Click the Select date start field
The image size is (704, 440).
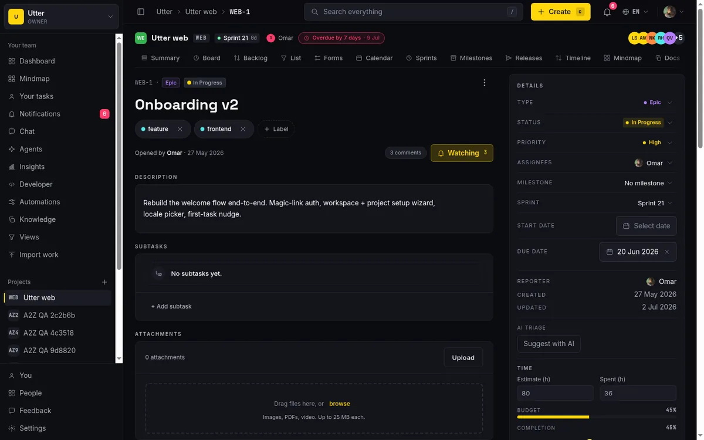click(x=646, y=226)
